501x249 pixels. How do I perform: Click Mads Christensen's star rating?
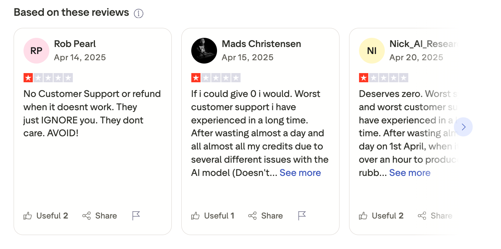(x=216, y=77)
